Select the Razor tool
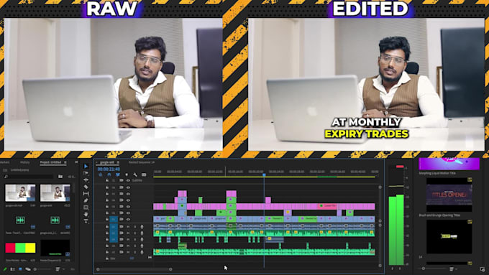The height and width of the screenshot is (275, 489). 86,187
